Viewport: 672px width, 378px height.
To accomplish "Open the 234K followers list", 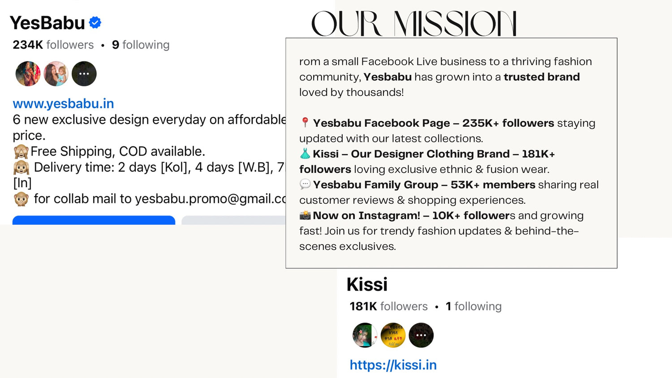I will 53,45.
